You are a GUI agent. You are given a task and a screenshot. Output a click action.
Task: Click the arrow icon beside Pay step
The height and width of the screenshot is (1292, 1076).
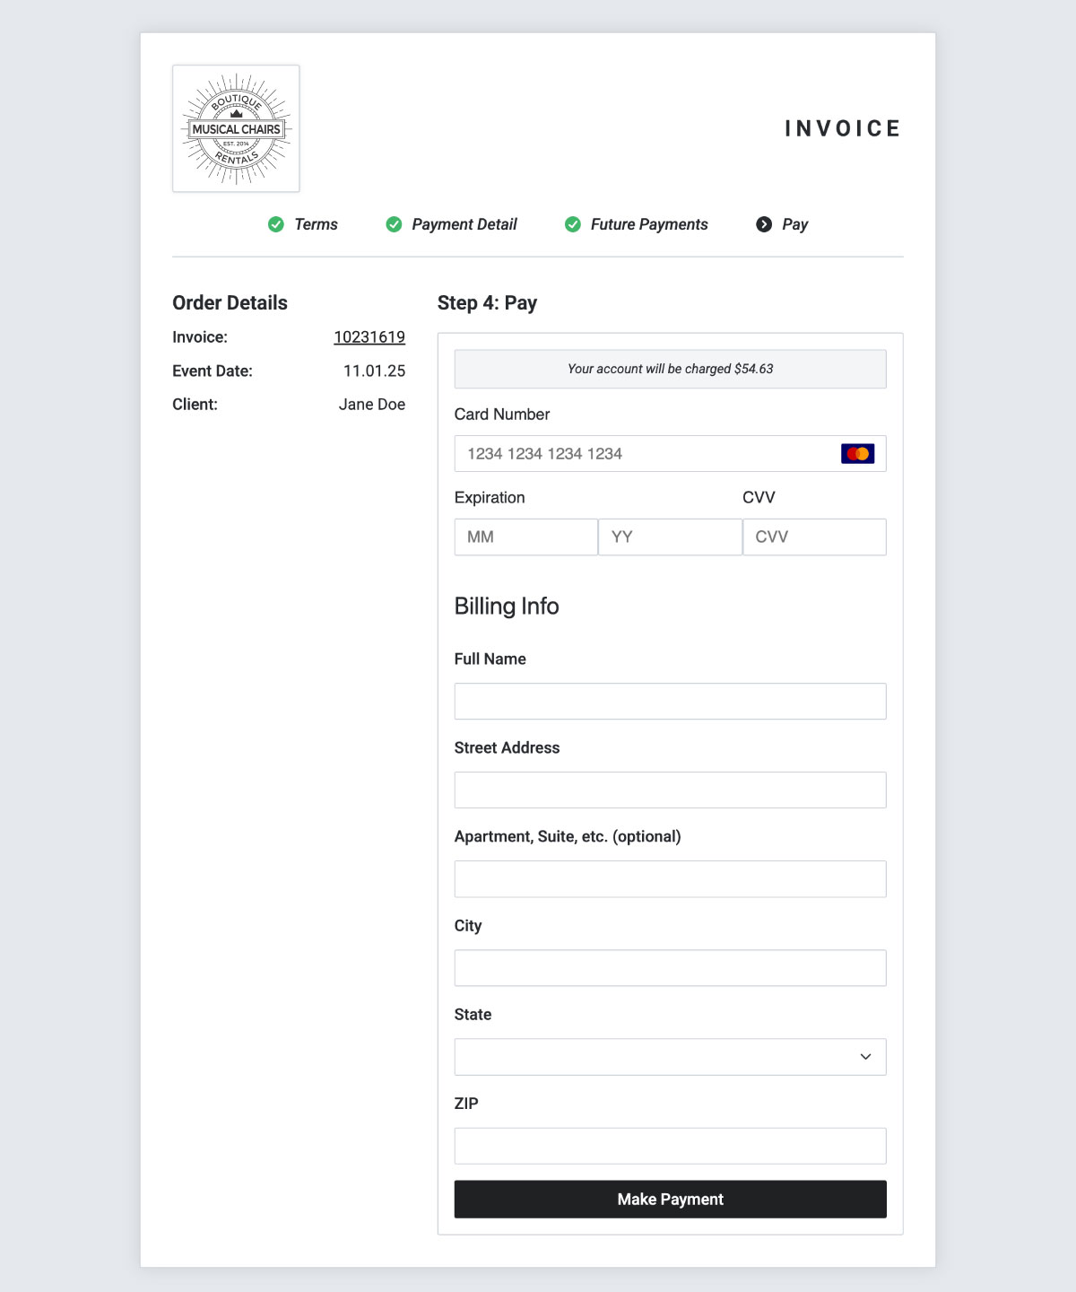764,224
